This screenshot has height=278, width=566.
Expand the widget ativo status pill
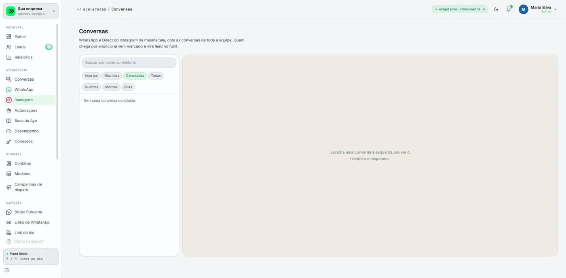point(460,9)
